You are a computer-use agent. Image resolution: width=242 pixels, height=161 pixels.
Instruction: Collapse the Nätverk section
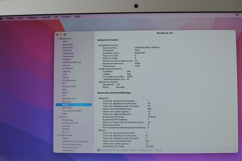coord(57,117)
